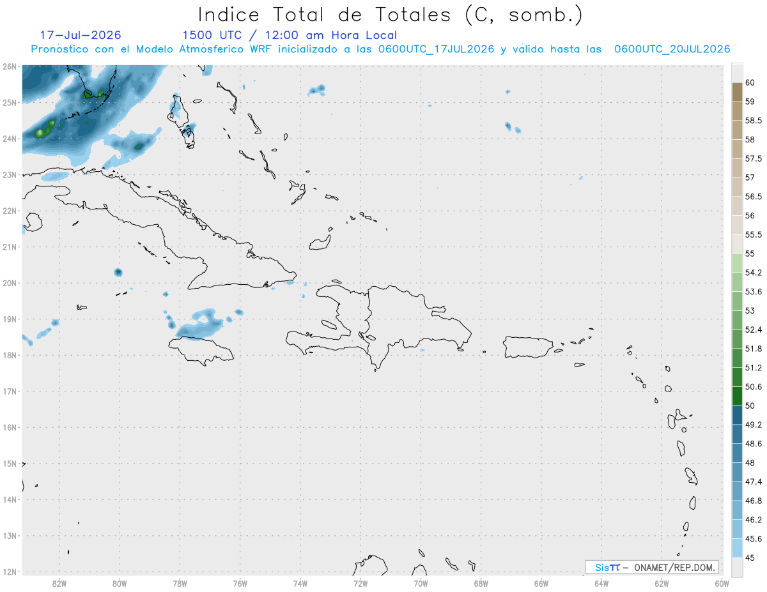Click the longitude label '66W'
Screen dimensions: 767x592
tap(541, 583)
